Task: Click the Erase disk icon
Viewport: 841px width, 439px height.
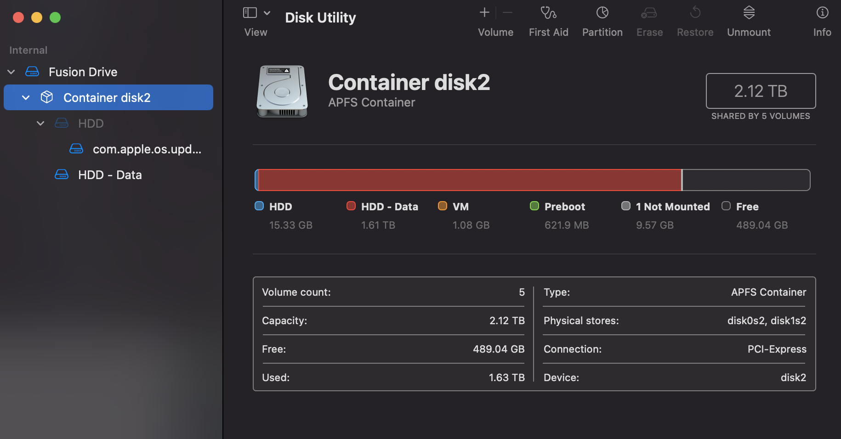Action: (x=649, y=13)
